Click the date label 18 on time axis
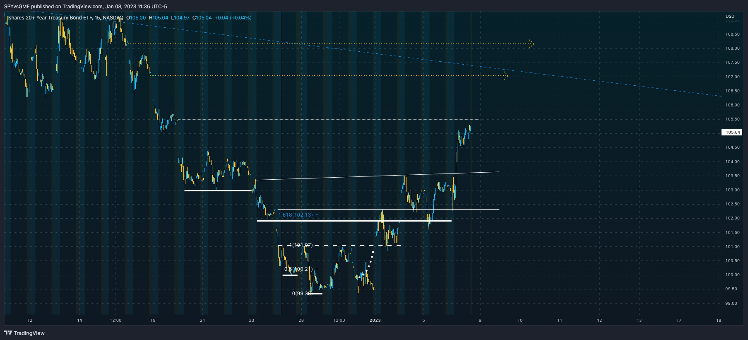748x340 pixels. 719,321
